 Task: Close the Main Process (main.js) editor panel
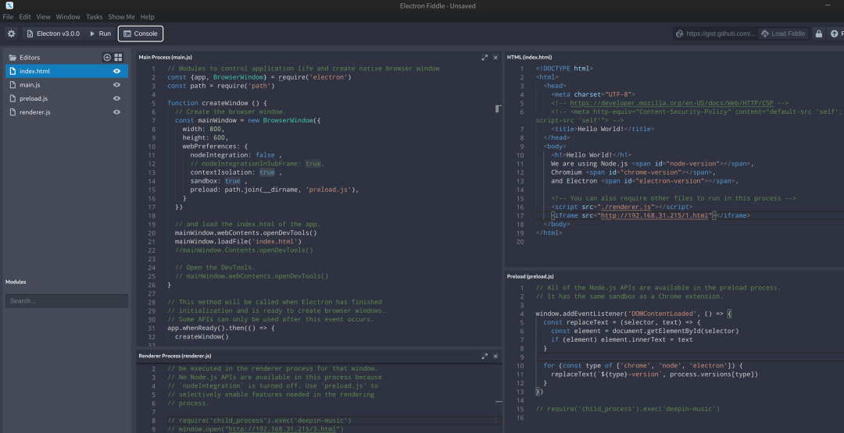tap(495, 58)
